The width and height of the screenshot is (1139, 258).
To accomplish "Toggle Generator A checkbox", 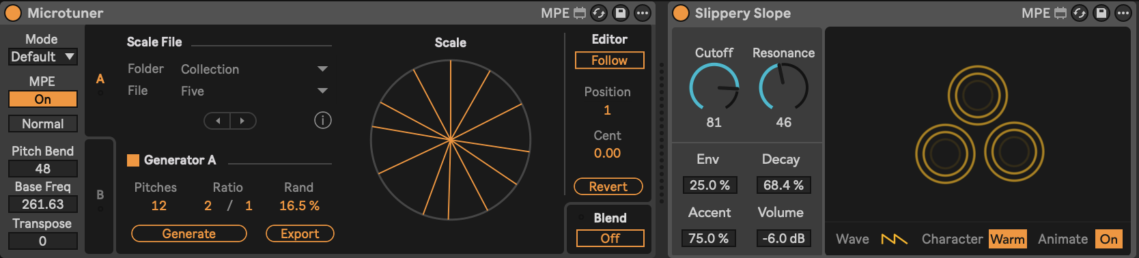I will pos(133,160).
